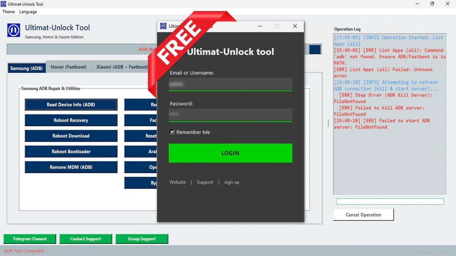Click the panel splitter handle beside Operation Log
The image size is (456, 256).
(328, 123)
